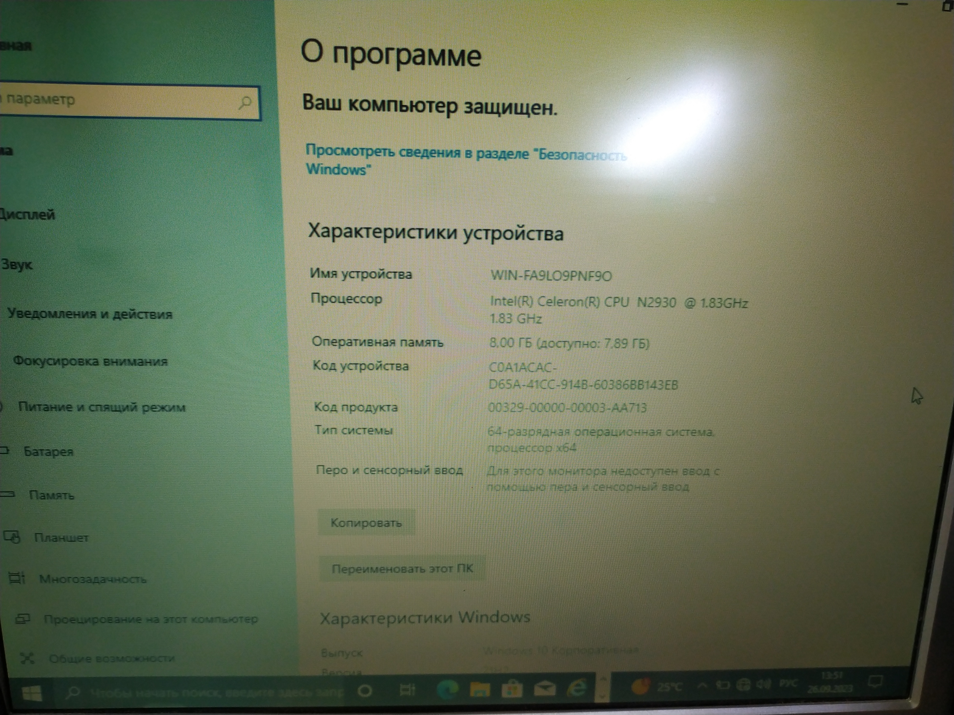Click the Общие возможности sidebar icon
The height and width of the screenshot is (715, 954).
point(27,658)
